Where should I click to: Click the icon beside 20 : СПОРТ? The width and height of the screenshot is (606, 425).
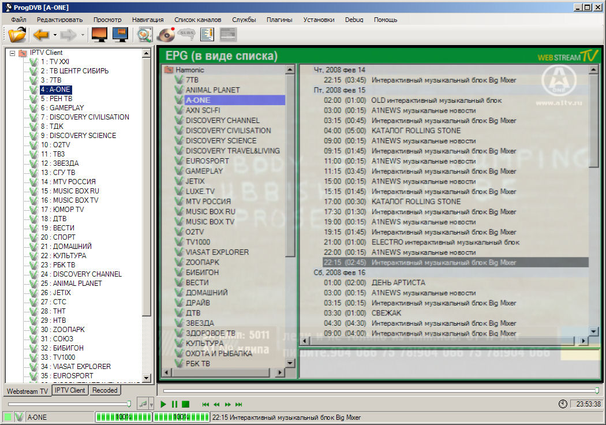[34, 237]
